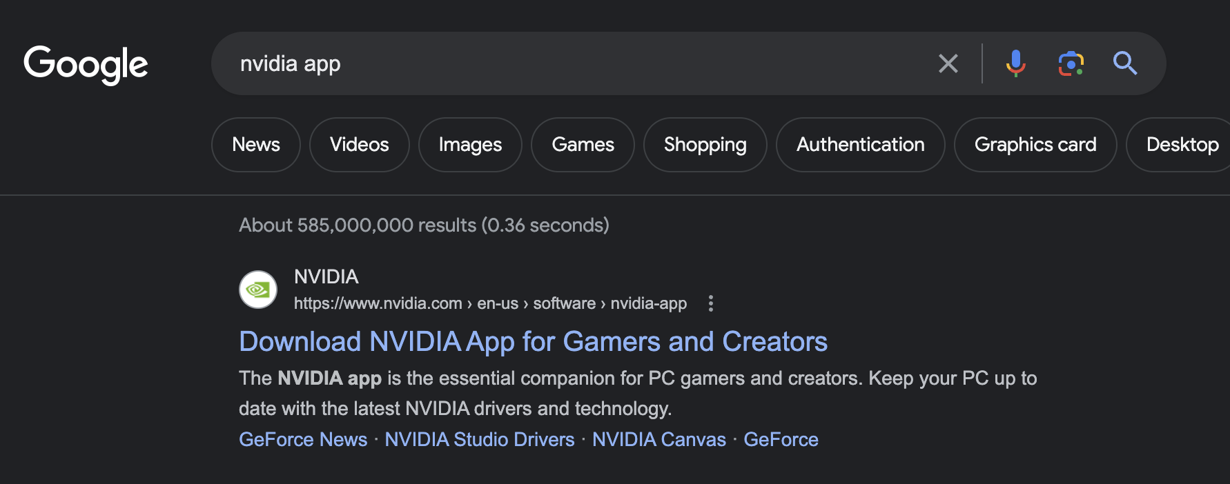The image size is (1230, 484).
Task: Open the GeForce sitelink
Action: pos(781,440)
